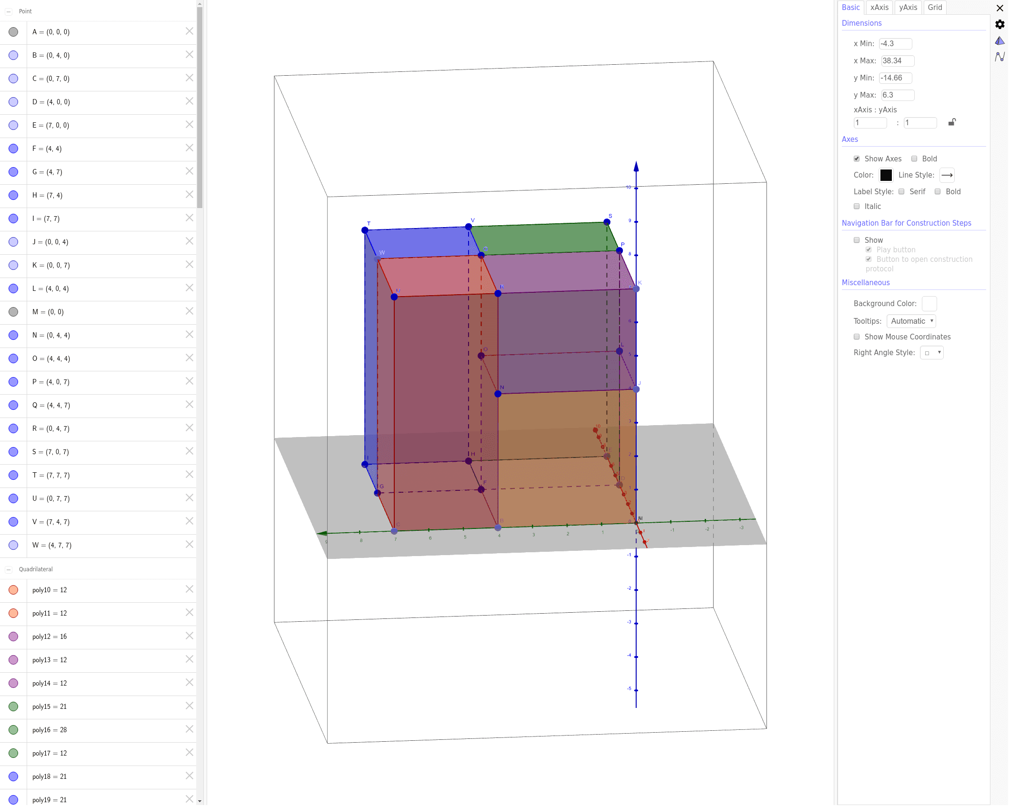Image resolution: width=1009 pixels, height=806 pixels.
Task: Uncheck the Show Axes checkbox
Action: coord(857,159)
